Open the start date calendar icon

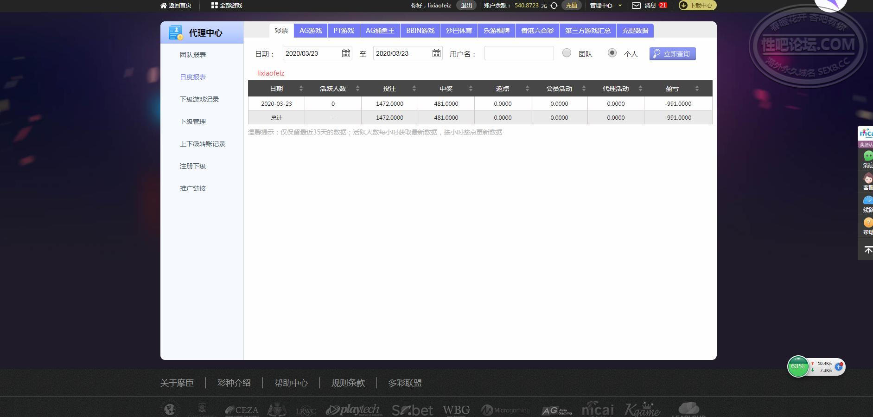(346, 53)
